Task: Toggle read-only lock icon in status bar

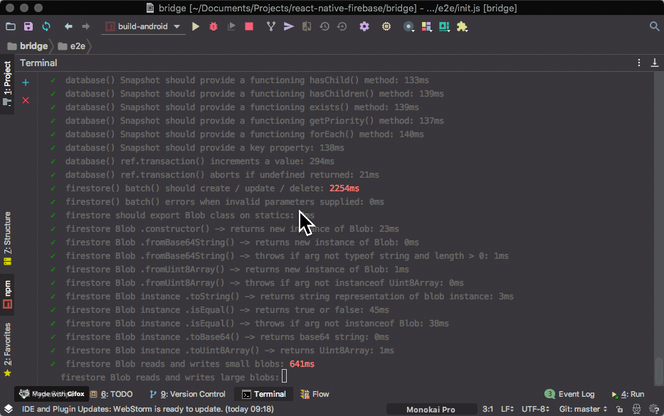Action: (x=620, y=409)
